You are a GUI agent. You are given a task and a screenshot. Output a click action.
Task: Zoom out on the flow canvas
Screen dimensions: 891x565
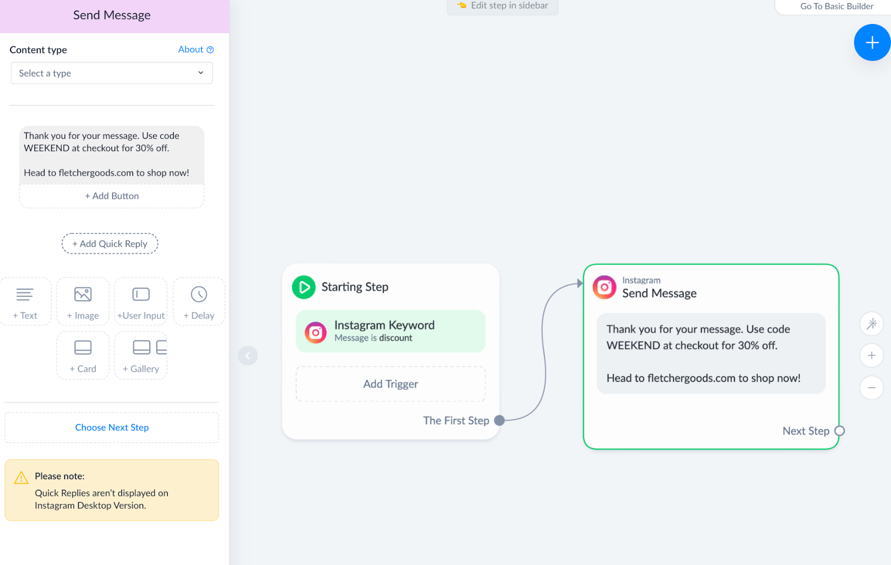pyautogui.click(x=872, y=388)
